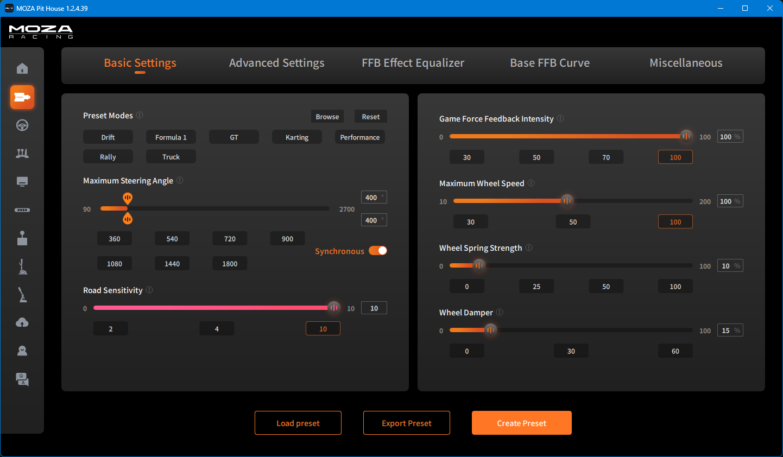Open the dash display icon in sidebar
Screen dimensions: 783x457
click(x=22, y=182)
